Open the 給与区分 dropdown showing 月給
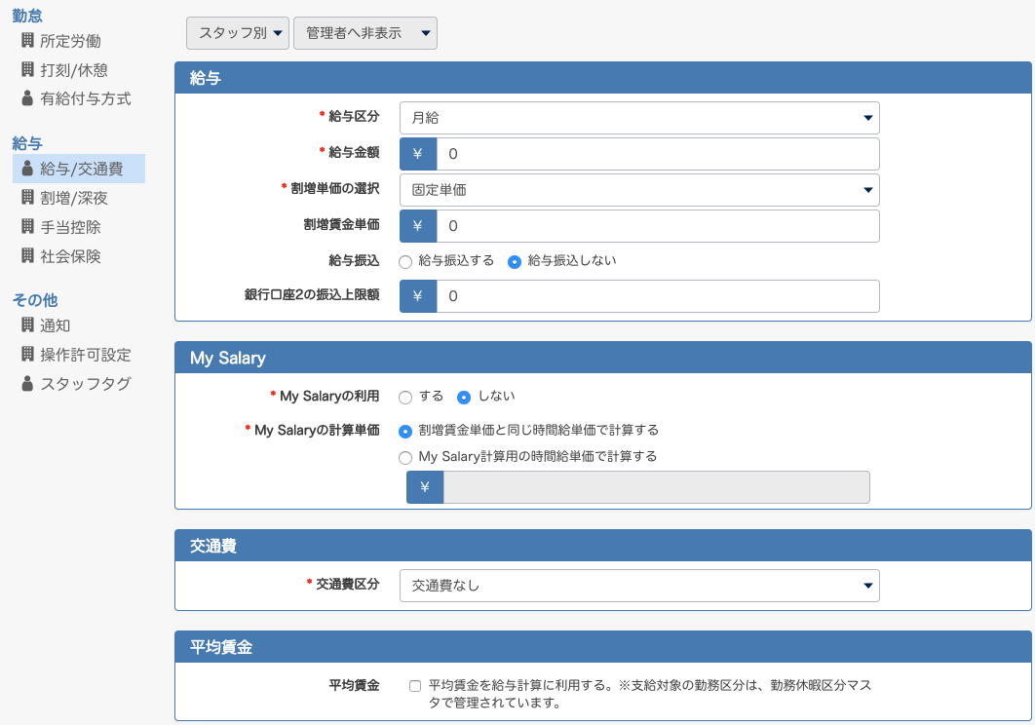 point(639,118)
